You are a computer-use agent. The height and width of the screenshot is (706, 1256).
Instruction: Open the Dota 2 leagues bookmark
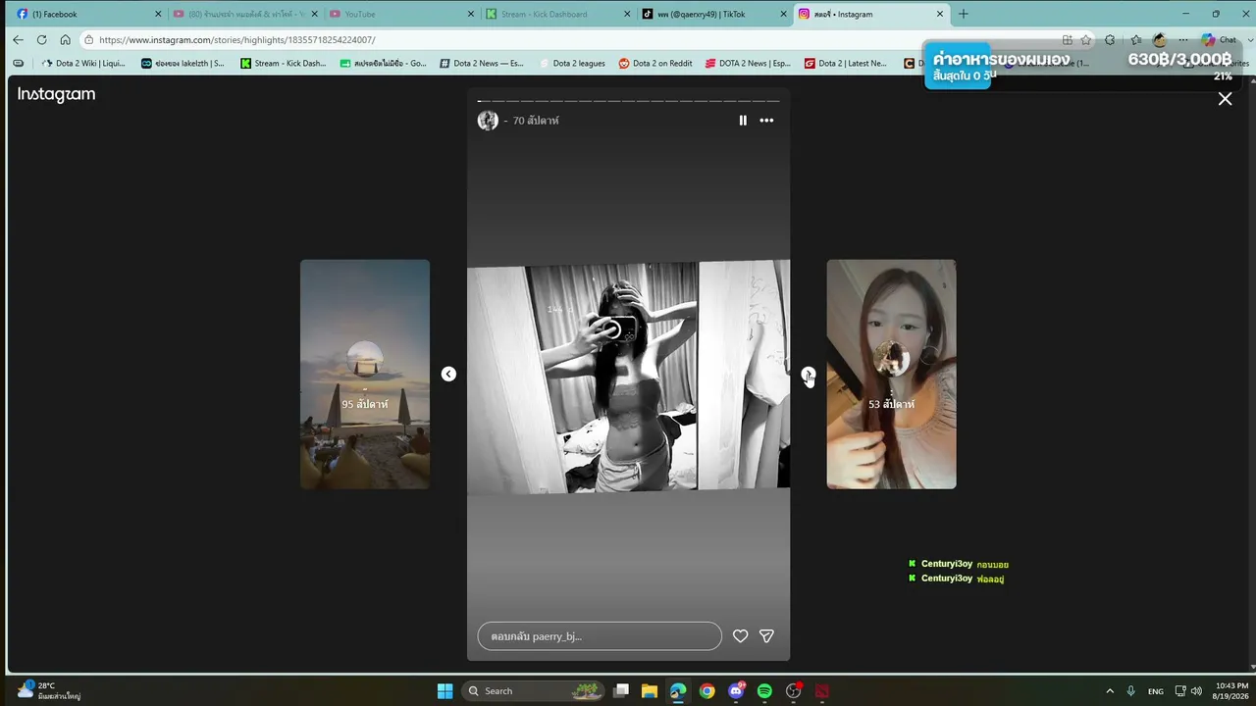click(571, 64)
